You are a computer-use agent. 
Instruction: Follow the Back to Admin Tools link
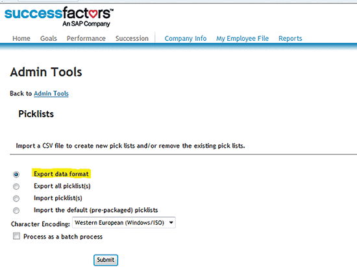[51, 93]
